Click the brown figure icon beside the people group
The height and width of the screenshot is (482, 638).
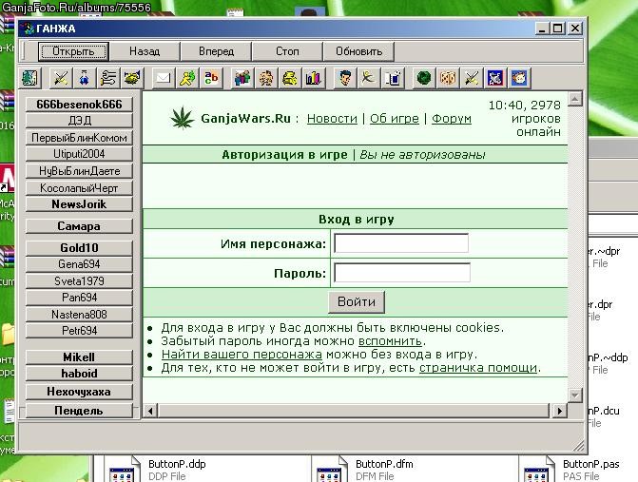click(x=266, y=78)
